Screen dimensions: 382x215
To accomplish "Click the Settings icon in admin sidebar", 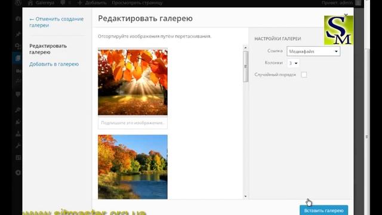I will 18,158.
